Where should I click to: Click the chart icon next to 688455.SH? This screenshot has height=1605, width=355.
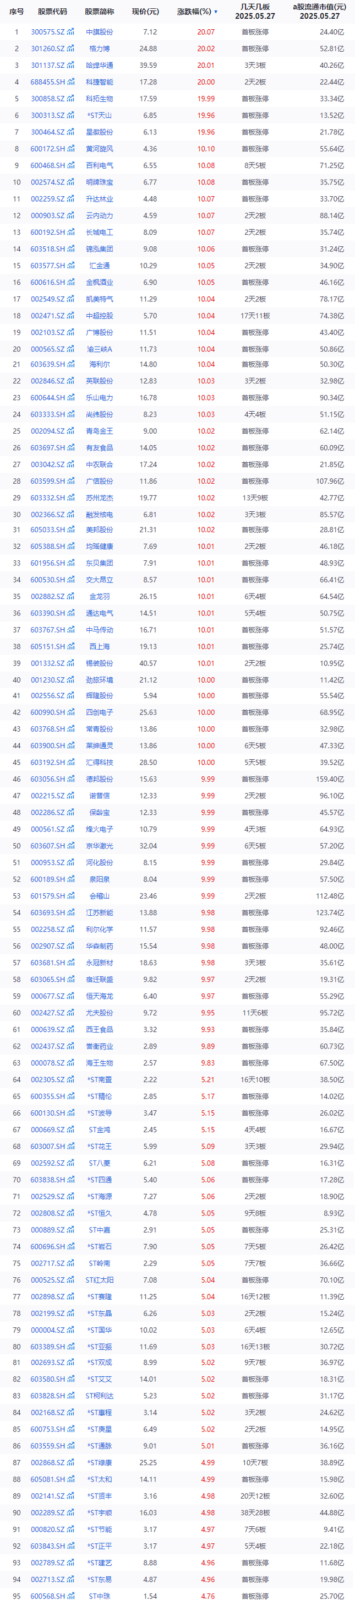point(70,82)
